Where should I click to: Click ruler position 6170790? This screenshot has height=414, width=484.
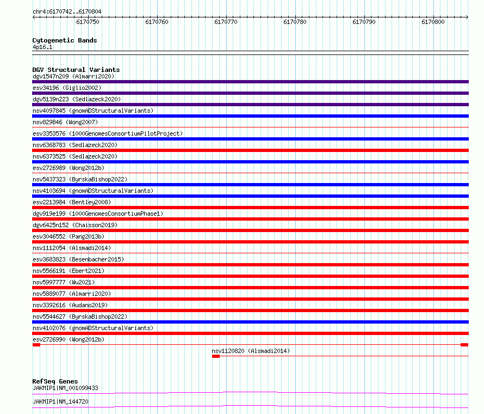point(364,22)
